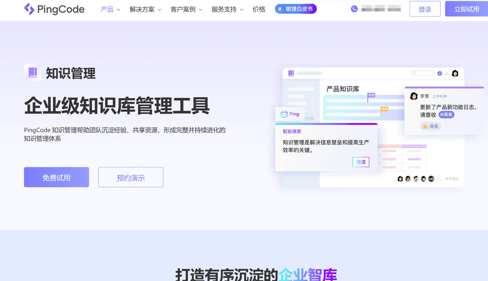Click the 上午9:30 timestamp
The height and width of the screenshot is (281, 488).
click(440, 96)
